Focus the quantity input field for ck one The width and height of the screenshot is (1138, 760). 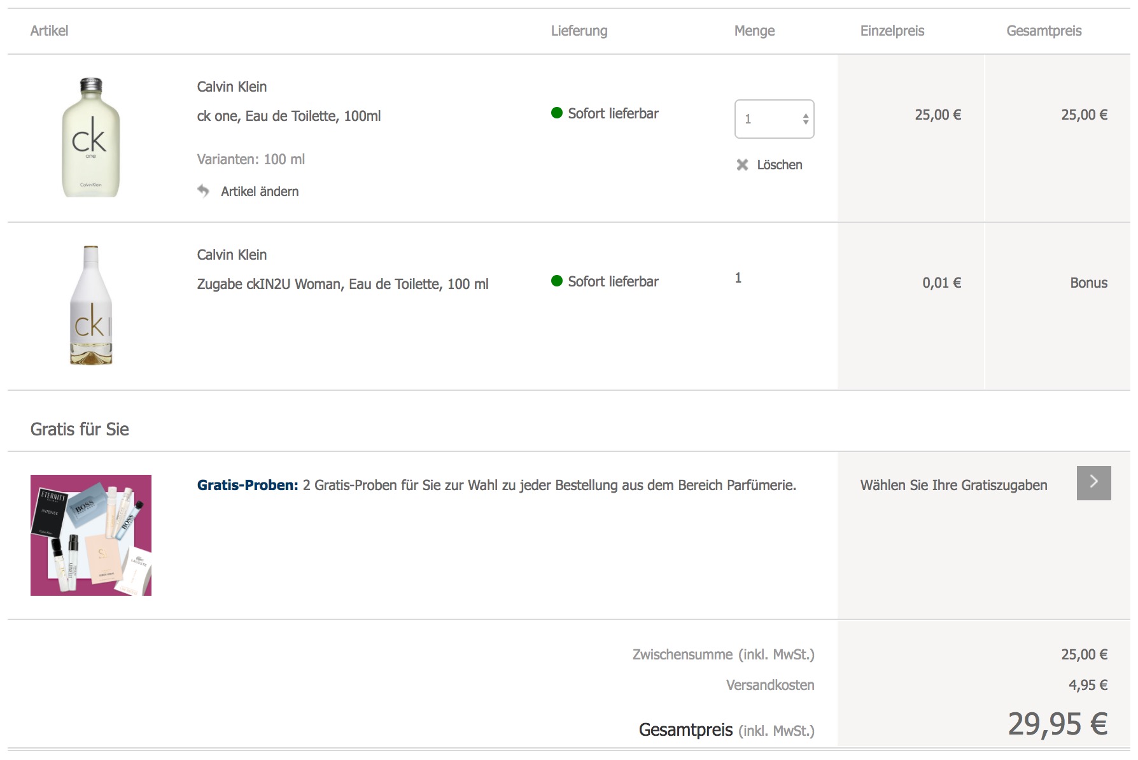click(768, 119)
